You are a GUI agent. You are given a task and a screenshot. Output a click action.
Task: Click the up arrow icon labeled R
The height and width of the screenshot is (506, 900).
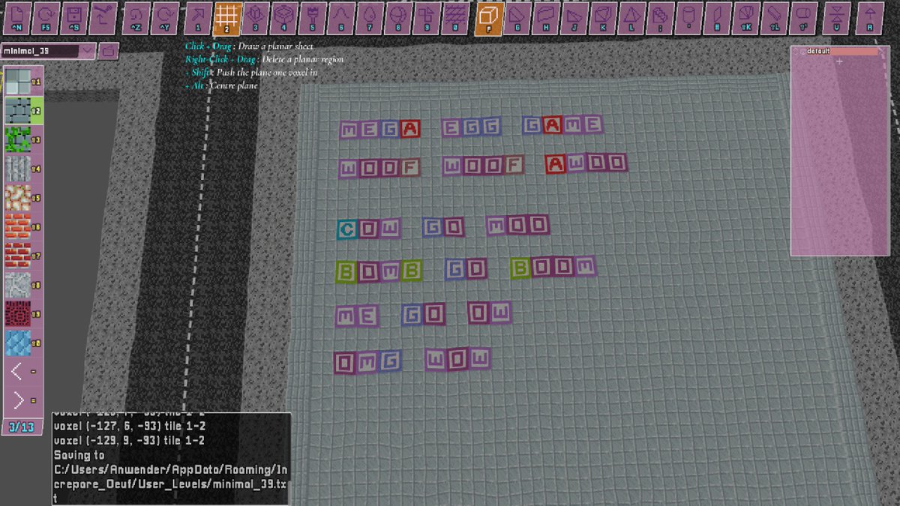(x=870, y=18)
